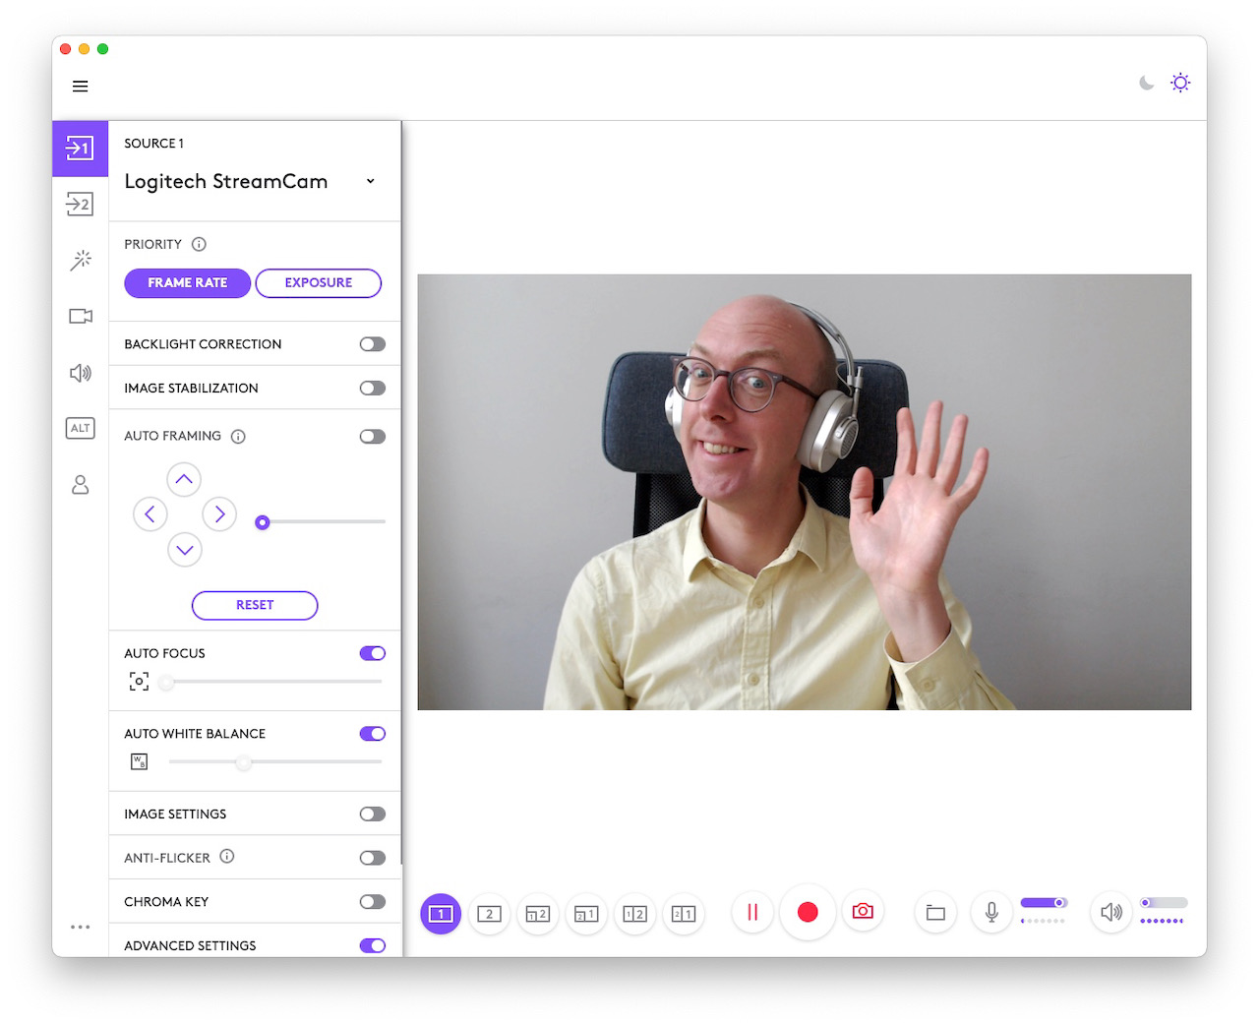
Task: Enable Image Settings switch
Action: (x=373, y=815)
